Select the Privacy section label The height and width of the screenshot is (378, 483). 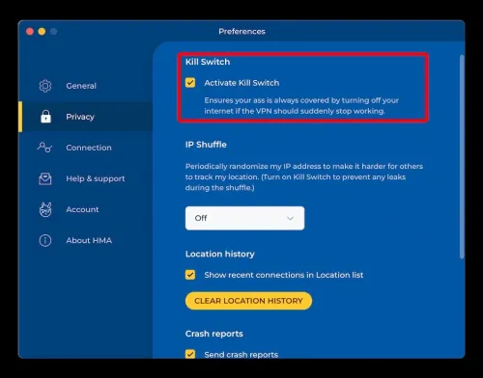(80, 117)
